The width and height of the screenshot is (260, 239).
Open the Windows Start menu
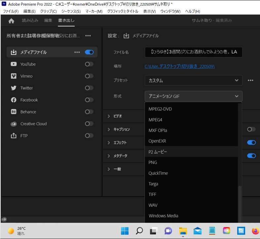point(125,231)
